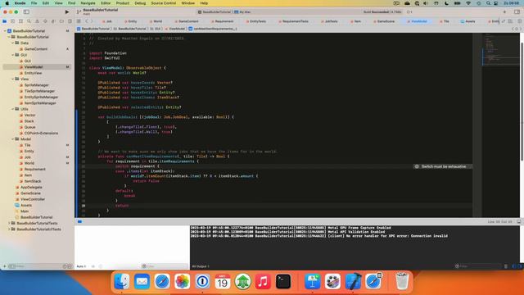The image size is (524, 295).
Task: Expand the BaseBuilderTutorialUITests group
Action: click(x=9, y=229)
